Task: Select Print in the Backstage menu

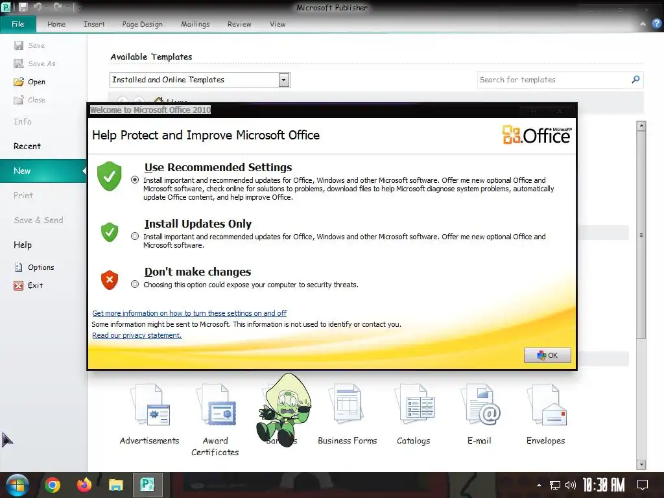Action: 23,195
